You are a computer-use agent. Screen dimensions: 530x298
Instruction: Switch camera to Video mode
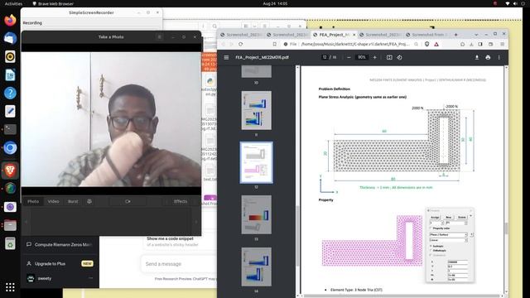(x=53, y=201)
